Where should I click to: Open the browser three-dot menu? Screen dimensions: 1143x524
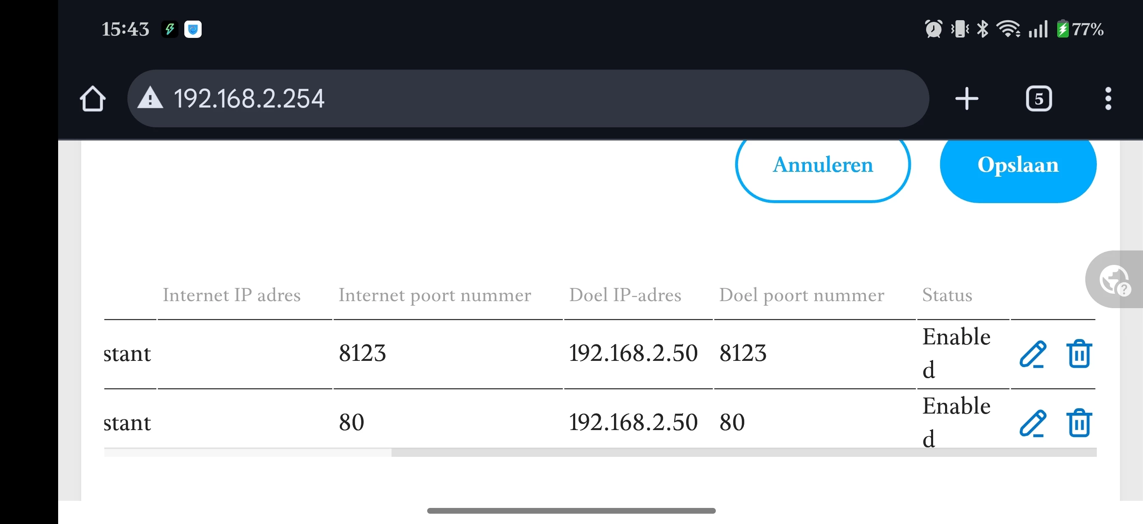(x=1108, y=98)
